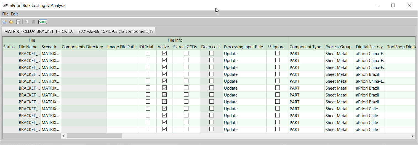Click the New worksheet icon in toolbar
Viewport: 418px width, 145px height.
[4, 22]
